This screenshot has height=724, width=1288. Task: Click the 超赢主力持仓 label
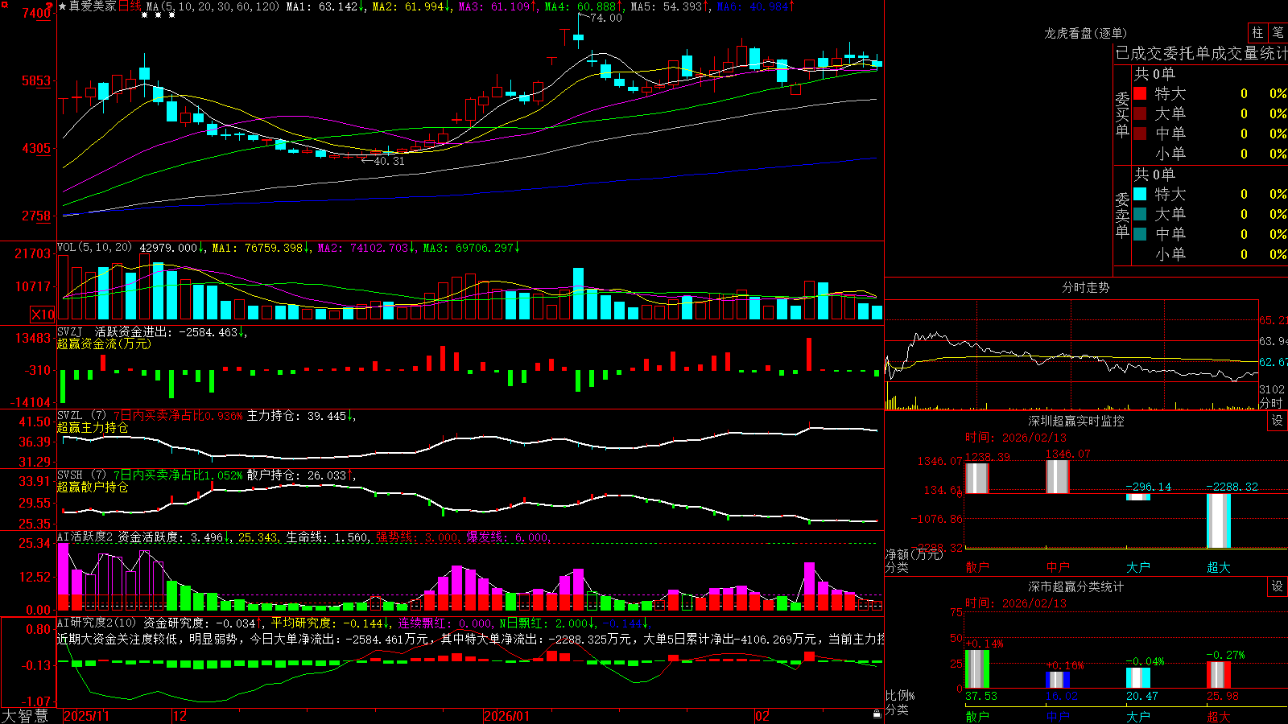(93, 427)
